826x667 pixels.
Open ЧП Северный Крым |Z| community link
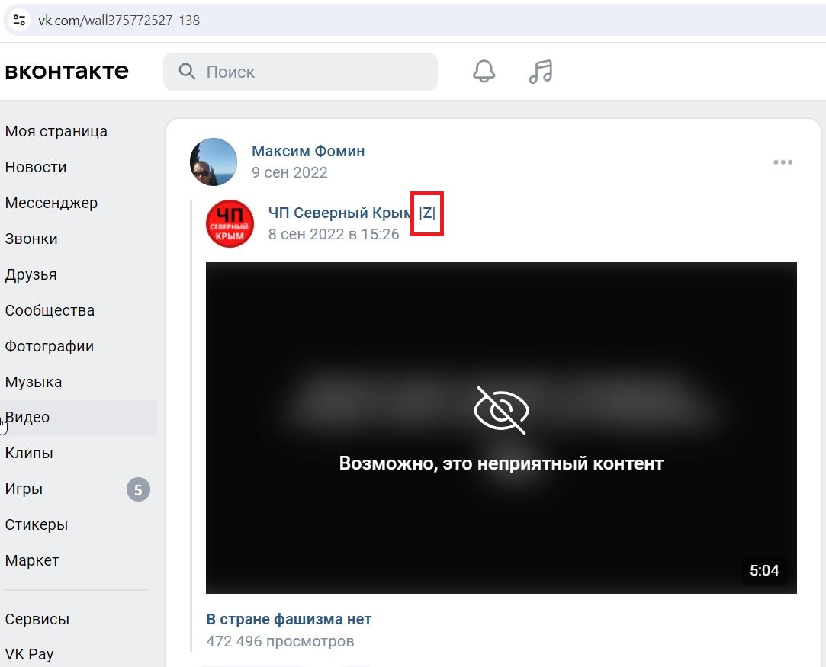[x=352, y=213]
